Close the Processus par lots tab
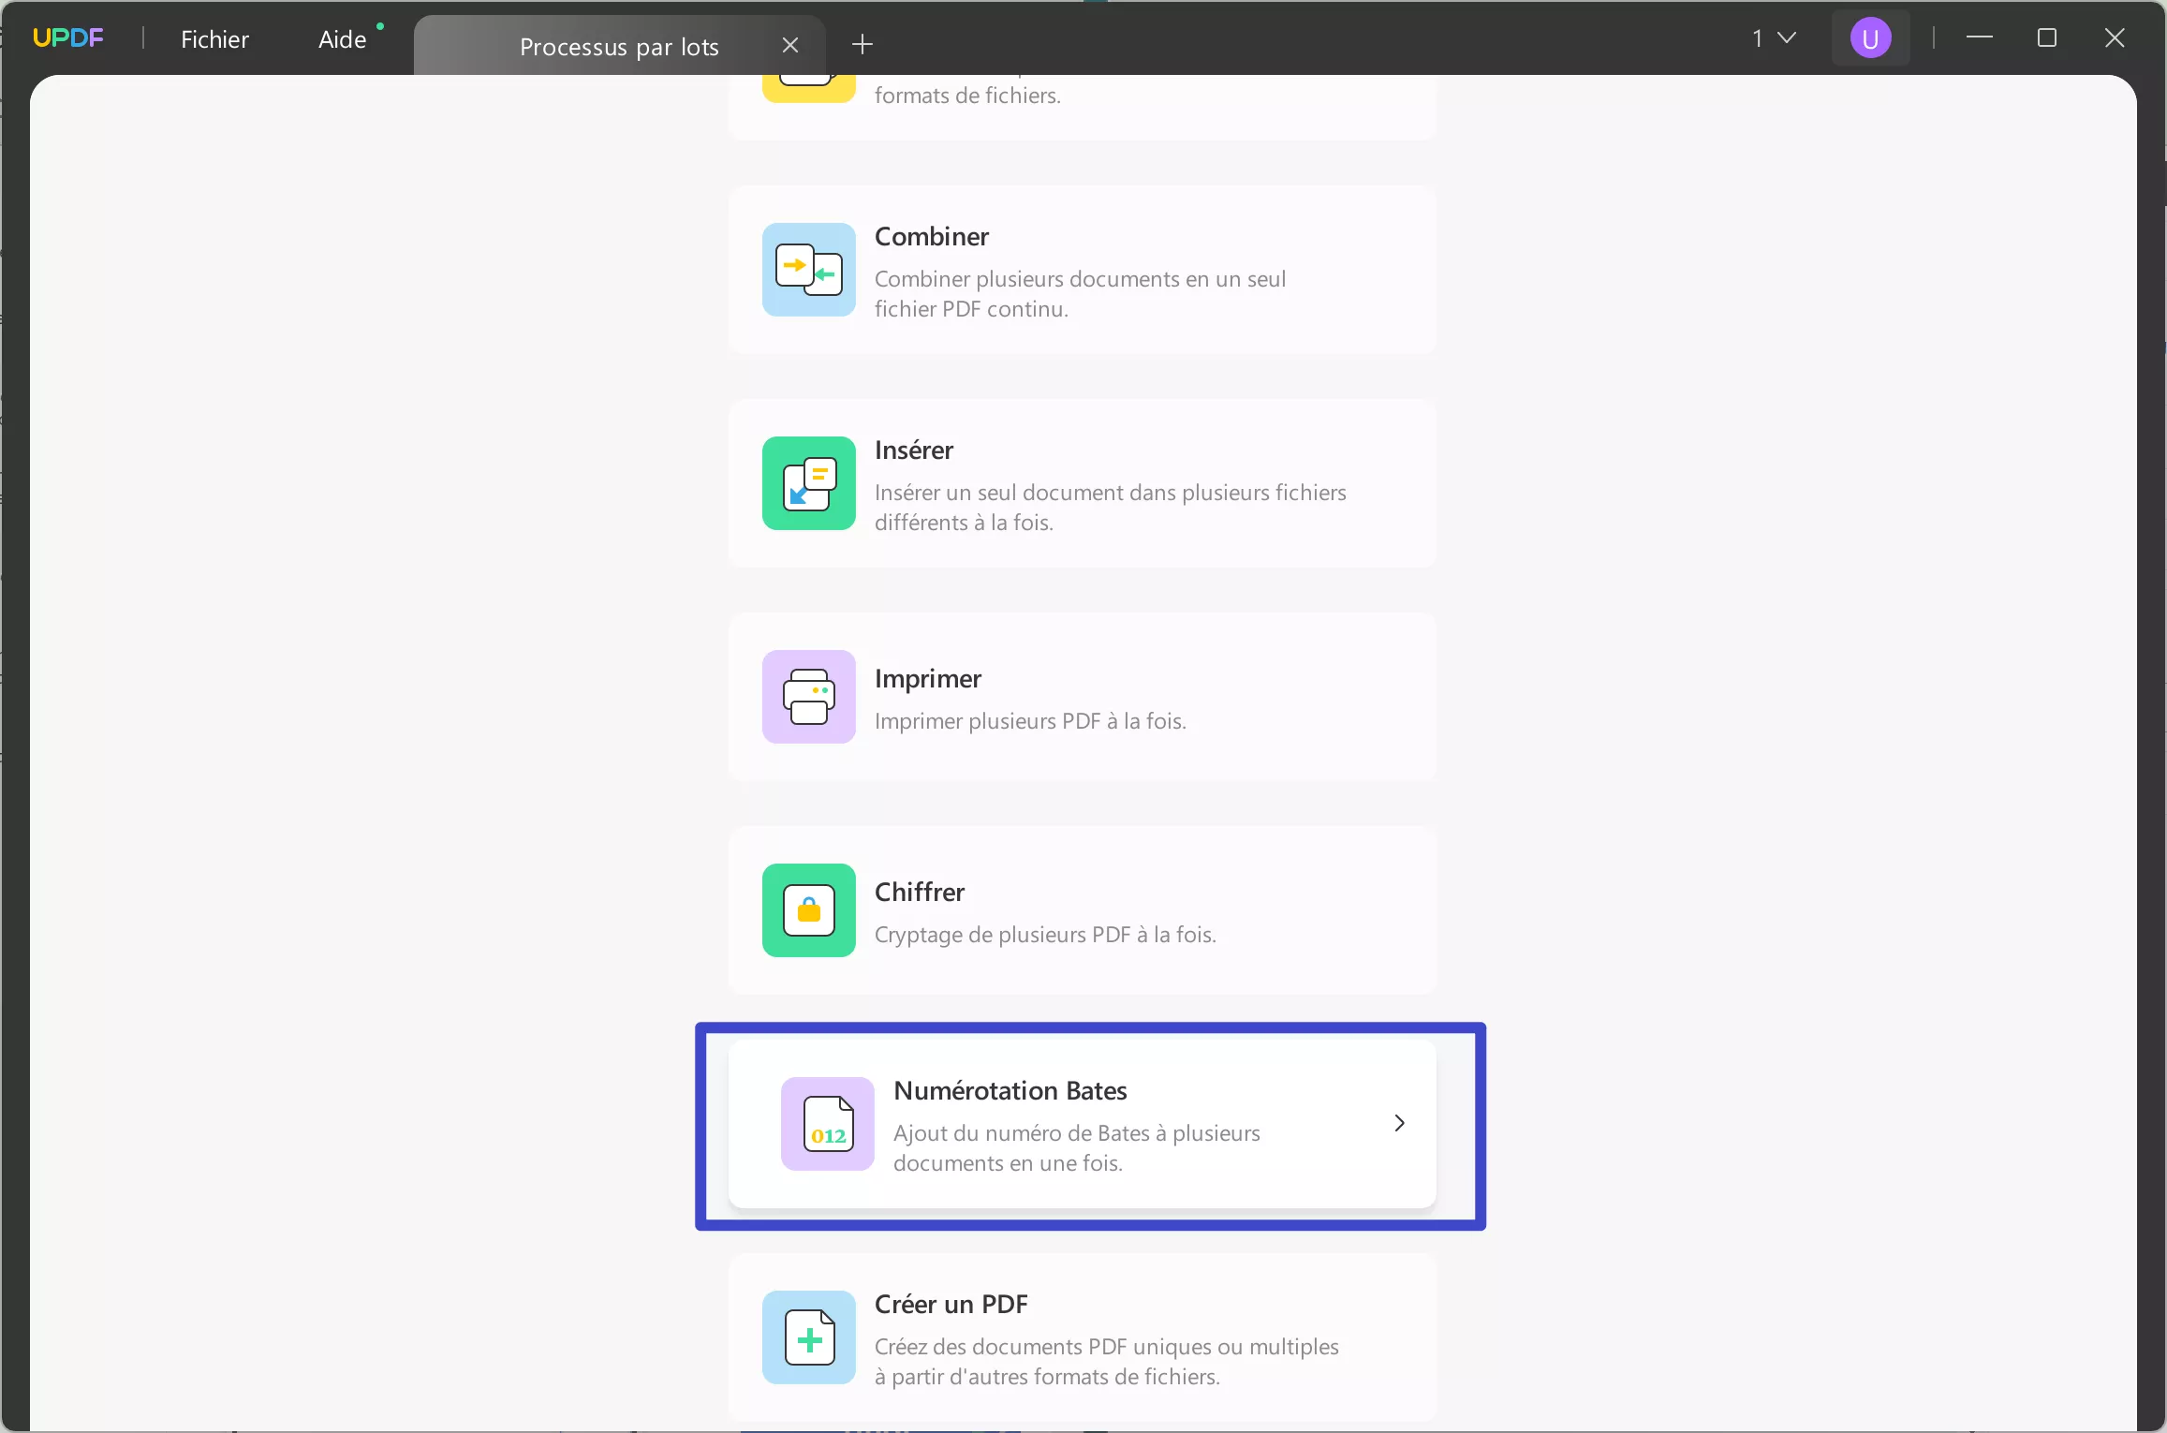Image resolution: width=2167 pixels, height=1433 pixels. (x=789, y=45)
